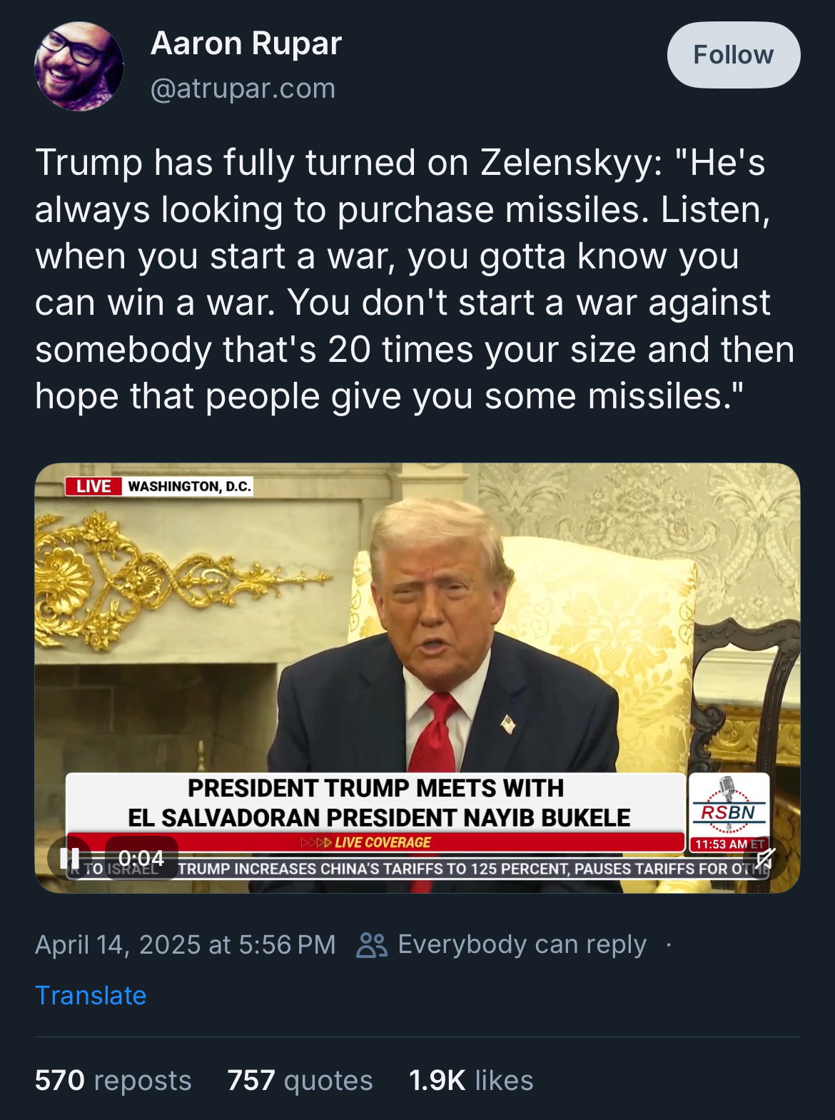Viewport: 835px width, 1120px height.
Task: Open the April 14, 2025 timestamp
Action: (185, 944)
